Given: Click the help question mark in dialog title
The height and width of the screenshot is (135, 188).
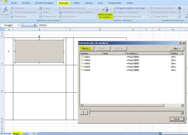Looking at the screenshot, I should pyautogui.click(x=180, y=43).
